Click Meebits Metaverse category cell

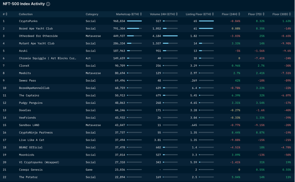click(x=93, y=73)
